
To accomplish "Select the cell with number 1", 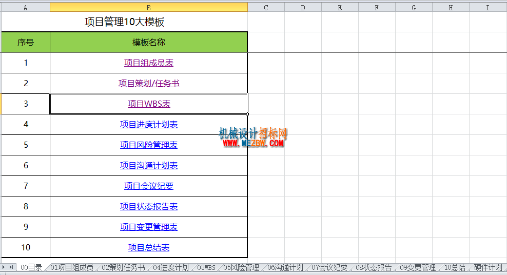I will [26, 63].
